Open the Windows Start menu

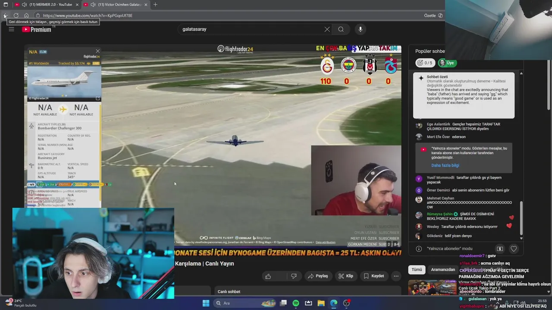pyautogui.click(x=206, y=303)
